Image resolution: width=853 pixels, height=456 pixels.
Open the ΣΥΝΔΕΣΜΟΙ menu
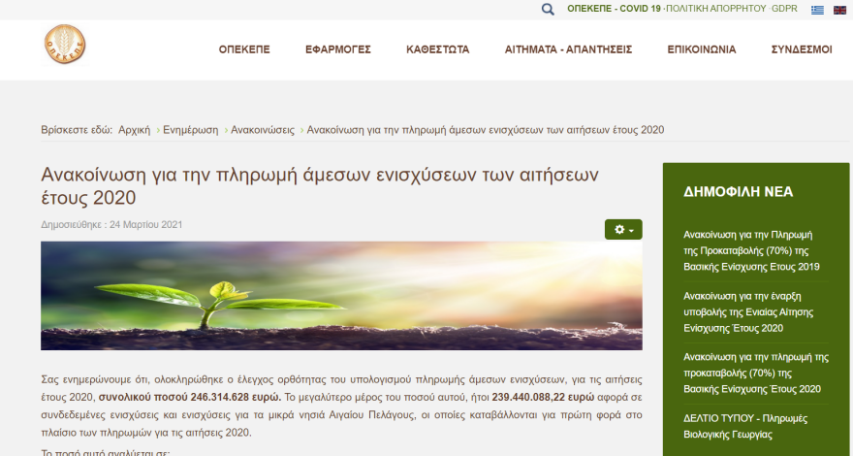801,49
